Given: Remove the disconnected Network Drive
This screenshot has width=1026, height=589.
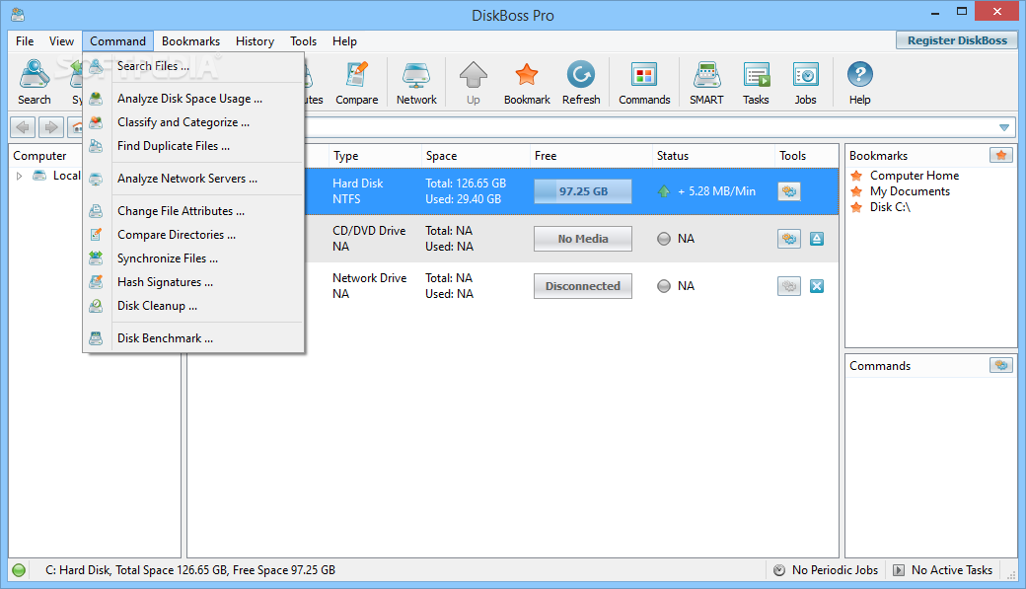Looking at the screenshot, I should click(817, 286).
